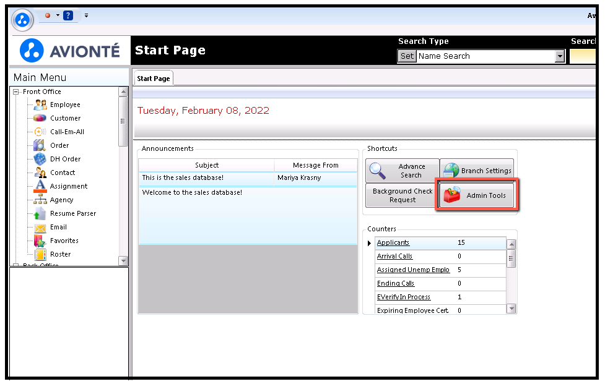Click the Admin Tools toolbox shortcut
Screen dimensions: 605x384
pos(477,195)
